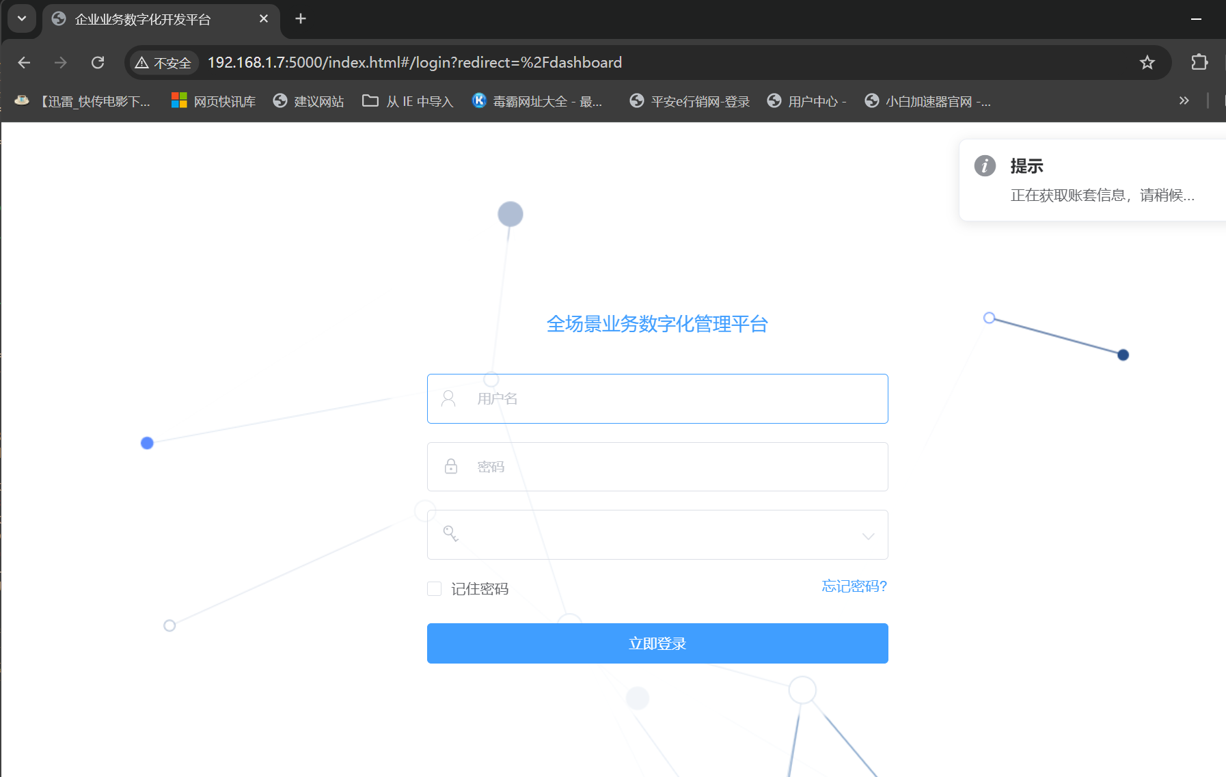
Task: Reload the current page
Action: point(98,62)
